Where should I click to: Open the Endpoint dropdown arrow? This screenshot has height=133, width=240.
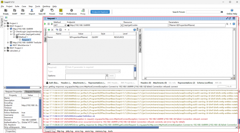(122, 25)
